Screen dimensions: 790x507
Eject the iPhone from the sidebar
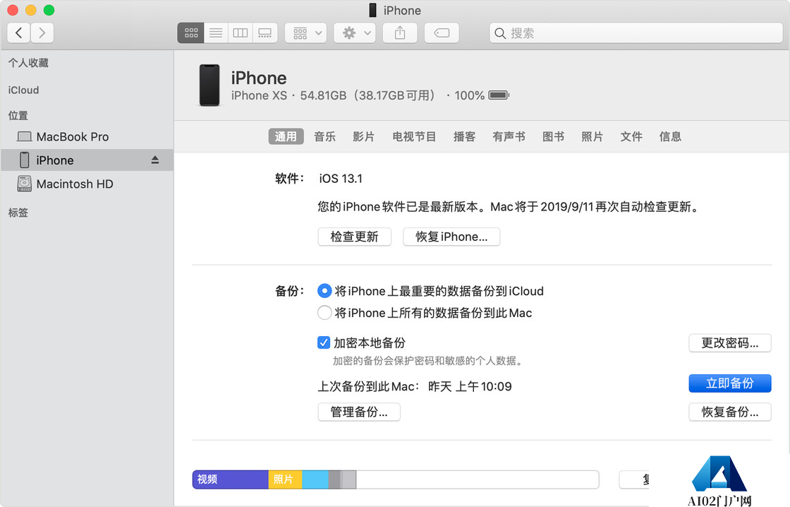pyautogui.click(x=155, y=160)
